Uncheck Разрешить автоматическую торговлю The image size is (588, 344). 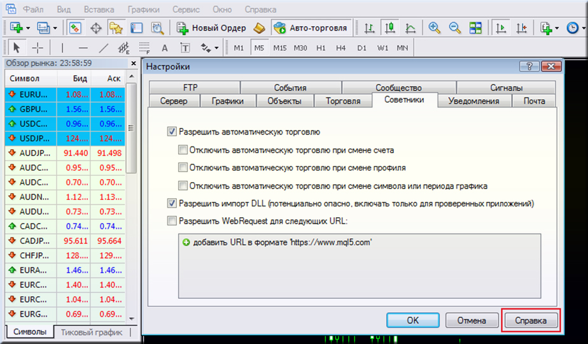(x=171, y=132)
